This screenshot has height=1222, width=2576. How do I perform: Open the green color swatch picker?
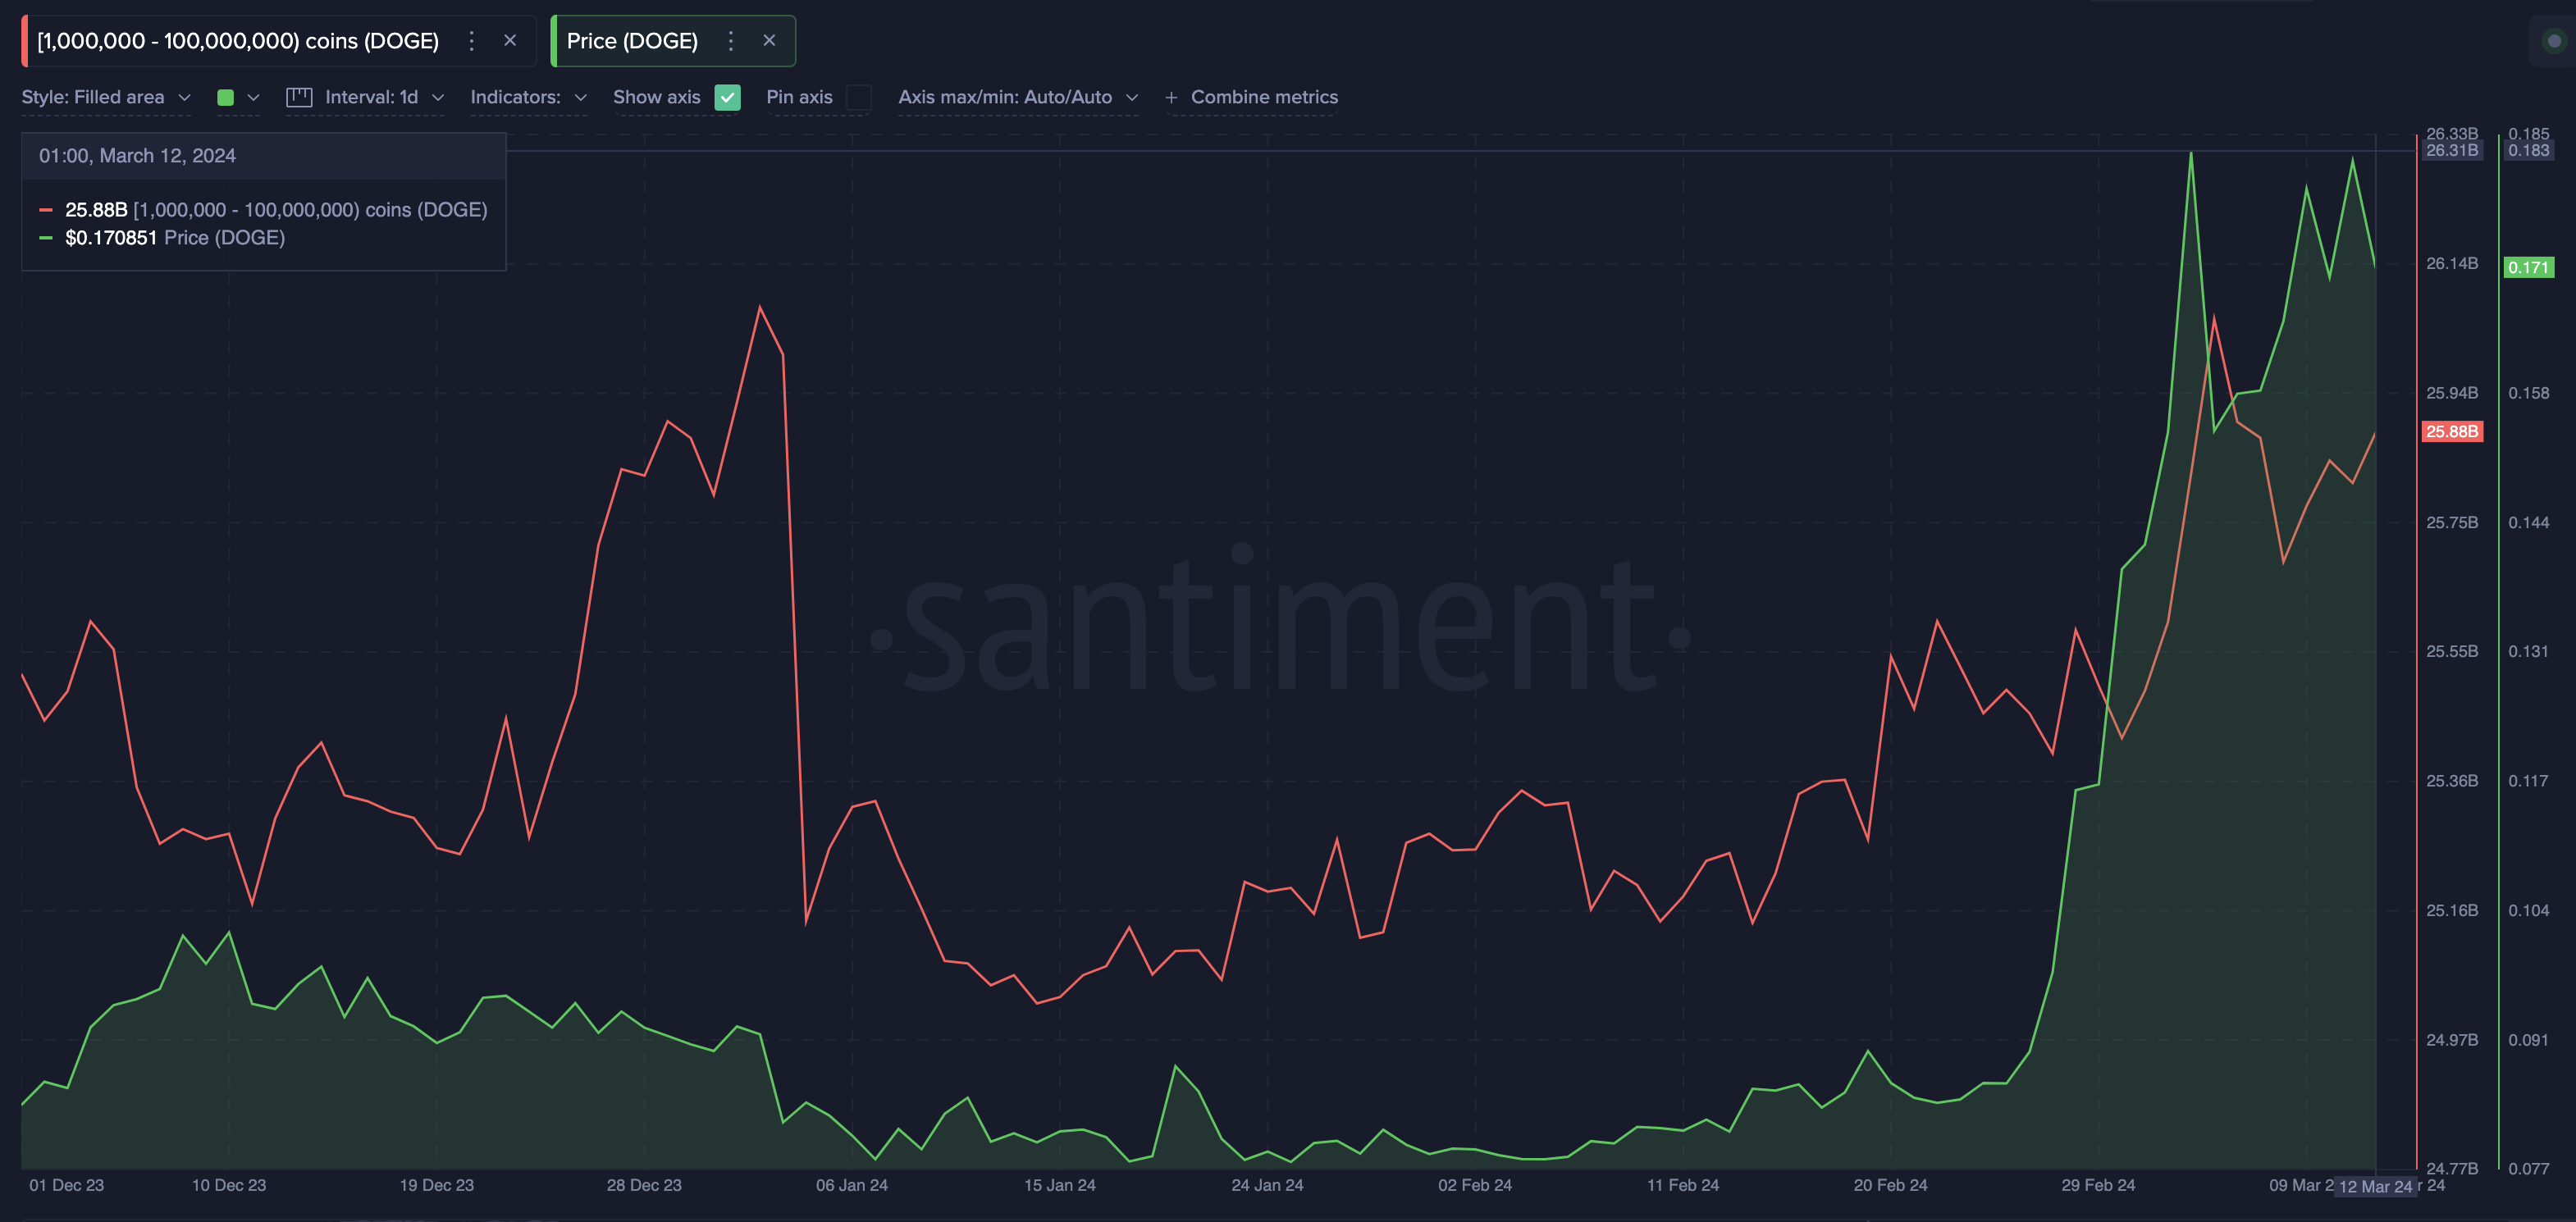pos(227,97)
